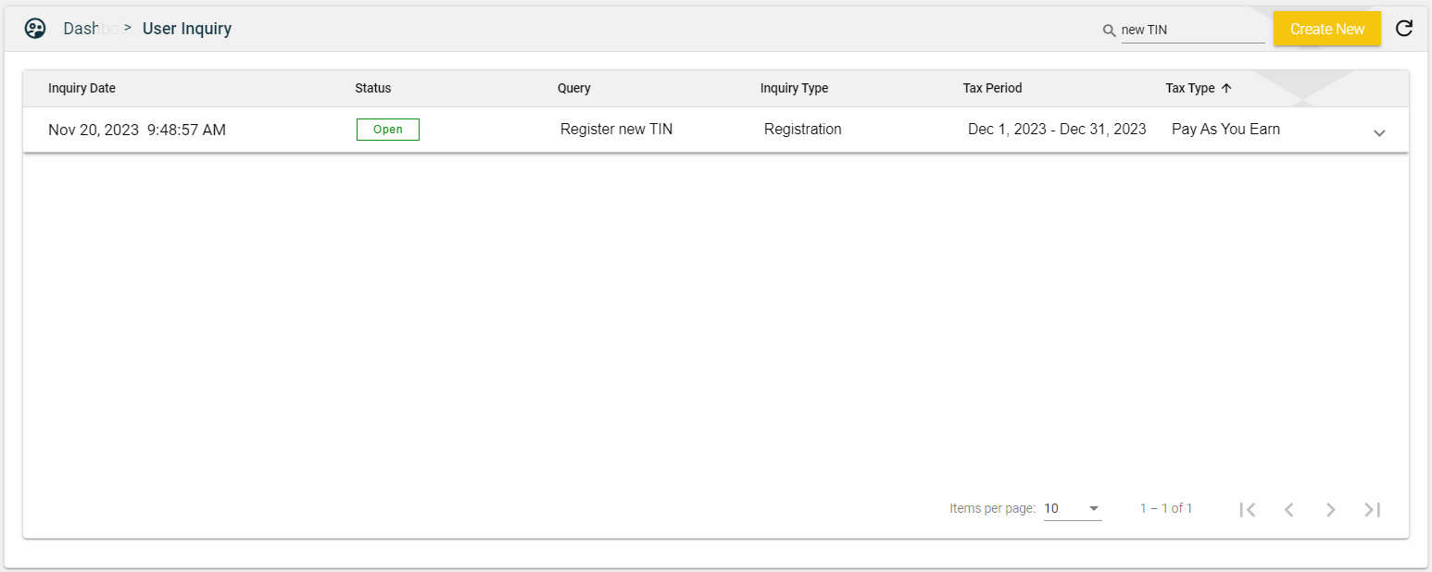Go to the previous page

[x=1288, y=509]
